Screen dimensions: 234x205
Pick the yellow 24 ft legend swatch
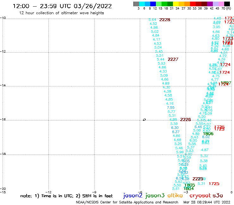coord(176,4)
